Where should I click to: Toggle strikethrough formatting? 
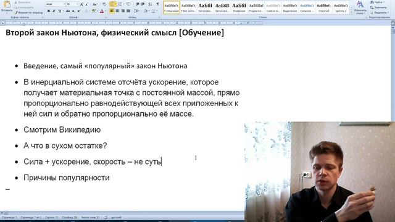coord(68,11)
